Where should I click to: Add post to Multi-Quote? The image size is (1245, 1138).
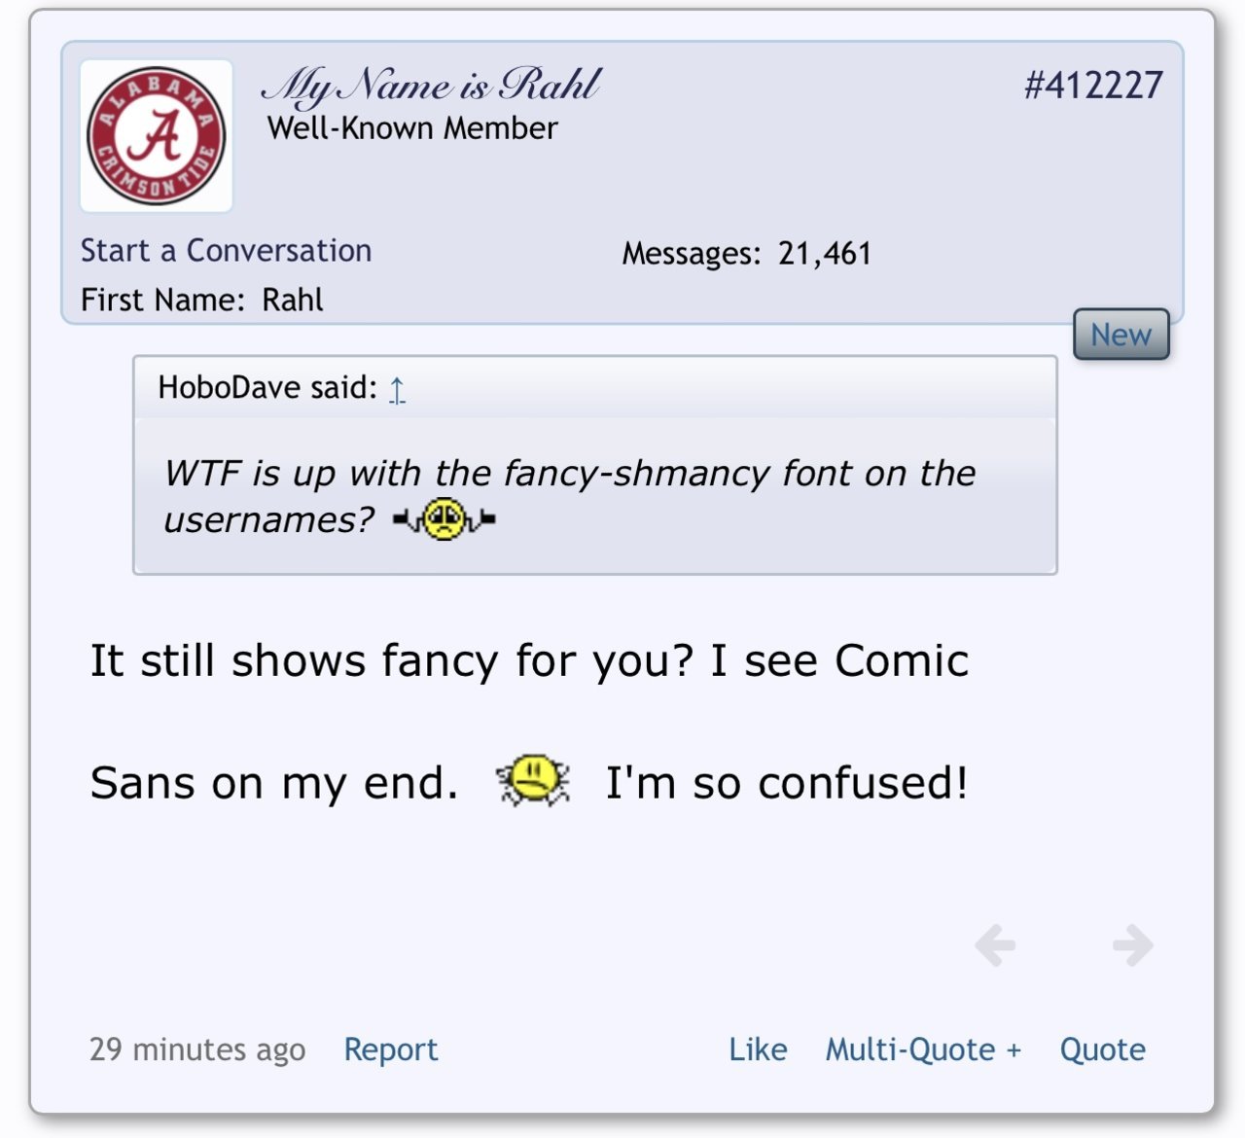(x=923, y=1049)
